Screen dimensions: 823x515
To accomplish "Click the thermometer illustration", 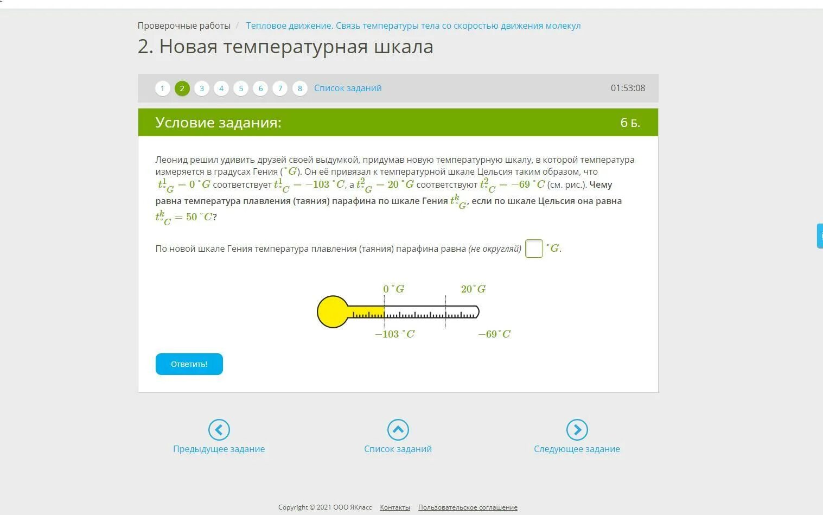I will [x=399, y=312].
